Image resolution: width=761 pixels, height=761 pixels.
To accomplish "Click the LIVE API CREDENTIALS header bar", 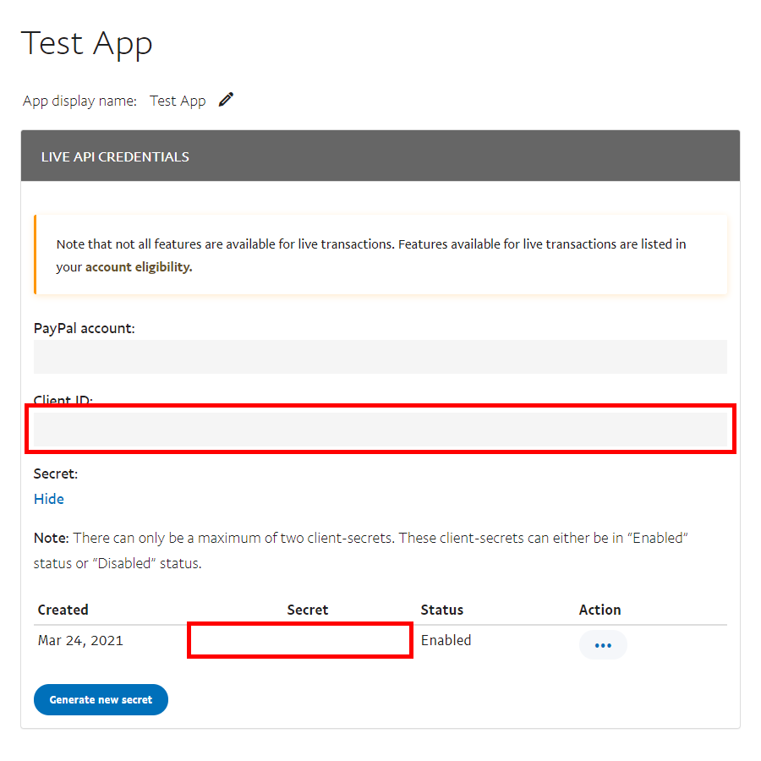I will point(380,156).
